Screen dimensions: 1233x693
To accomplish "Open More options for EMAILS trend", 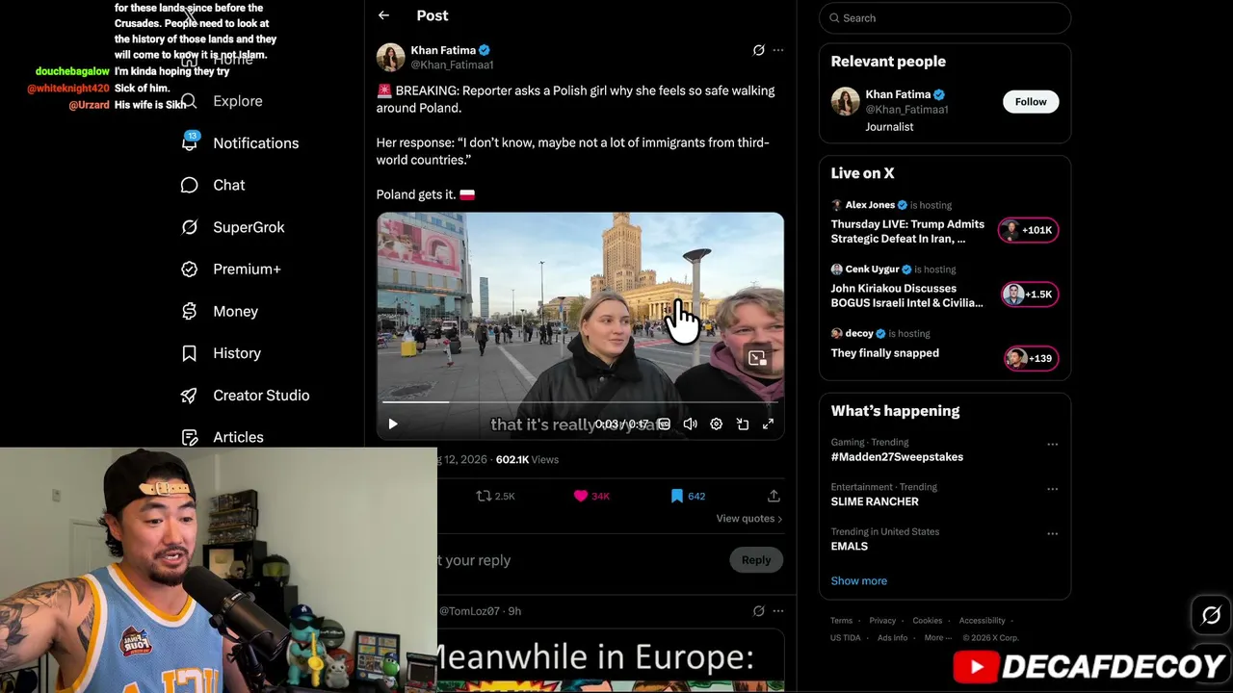I will (x=1052, y=533).
